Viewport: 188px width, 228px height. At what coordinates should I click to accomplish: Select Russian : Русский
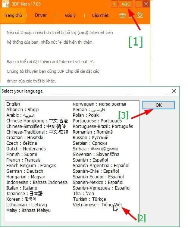click(x=91, y=138)
